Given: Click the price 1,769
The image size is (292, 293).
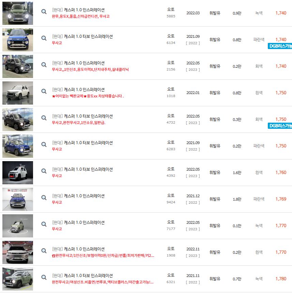Looking at the screenshot, I should 281,199.
